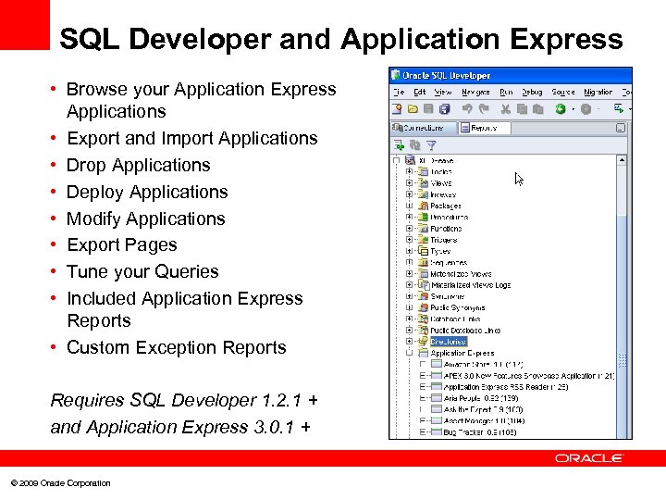666x500 pixels.
Task: Select the Packages tree item
Action: tap(446, 206)
